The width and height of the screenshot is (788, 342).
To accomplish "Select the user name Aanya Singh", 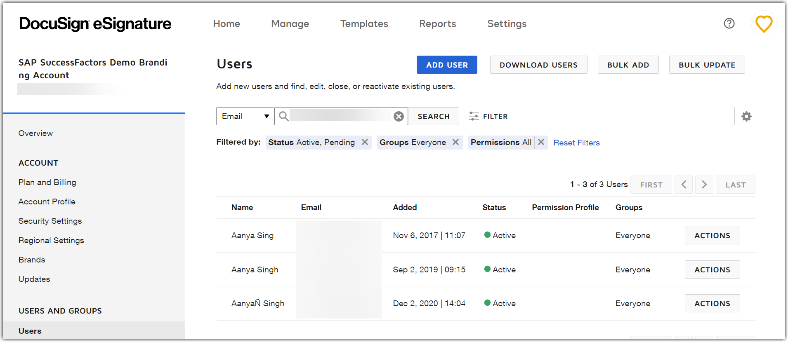I will 255,269.
